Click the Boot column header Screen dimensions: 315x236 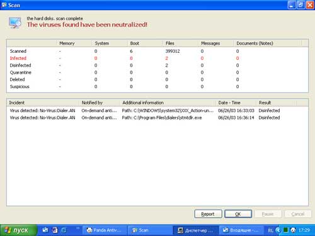tap(145, 43)
